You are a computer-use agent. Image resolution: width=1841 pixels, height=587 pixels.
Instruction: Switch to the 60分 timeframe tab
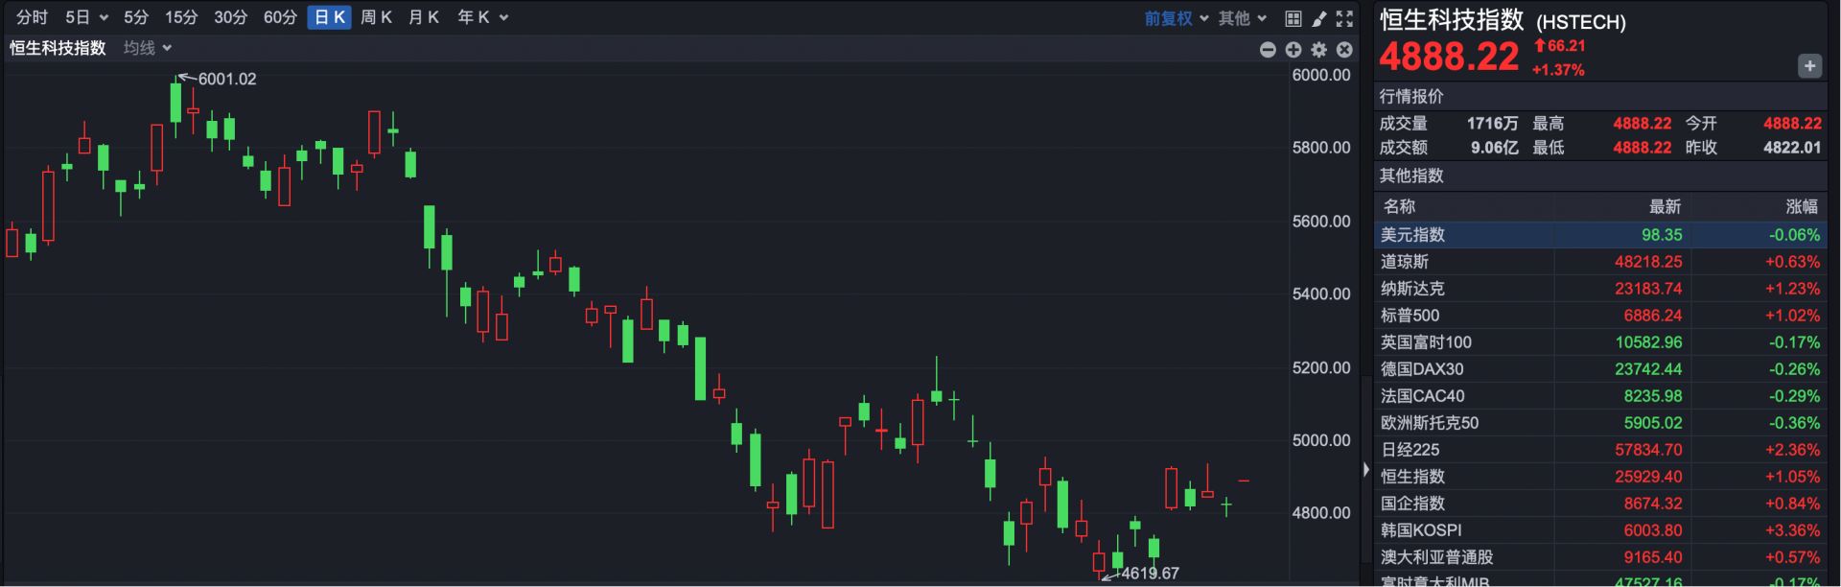click(280, 17)
